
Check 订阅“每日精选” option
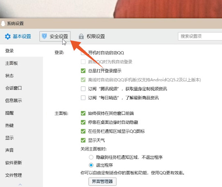click(83, 98)
